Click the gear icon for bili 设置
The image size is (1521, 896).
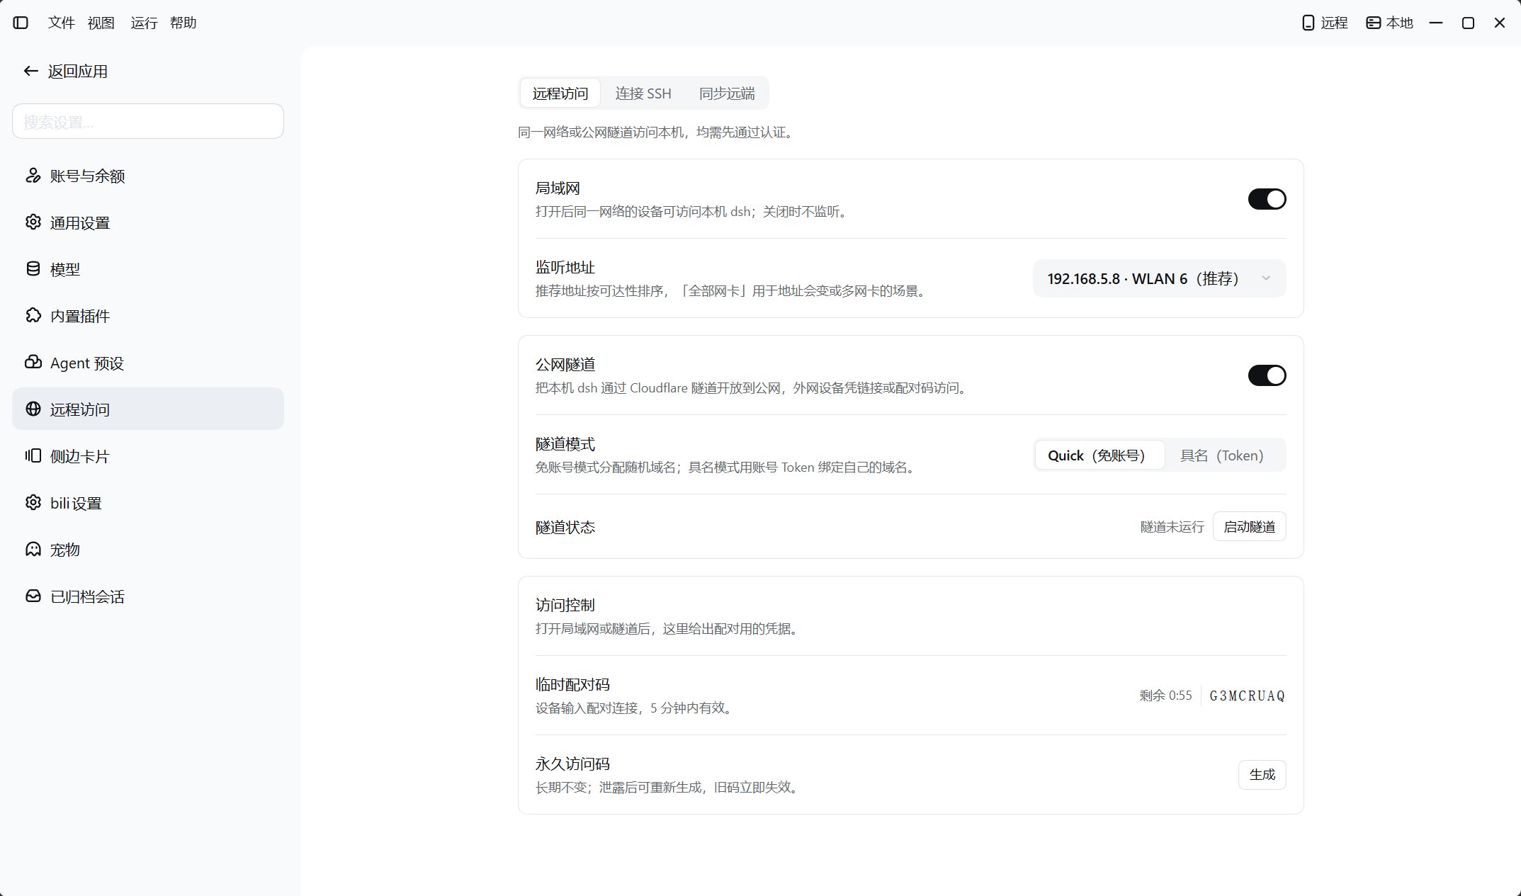pyautogui.click(x=33, y=503)
